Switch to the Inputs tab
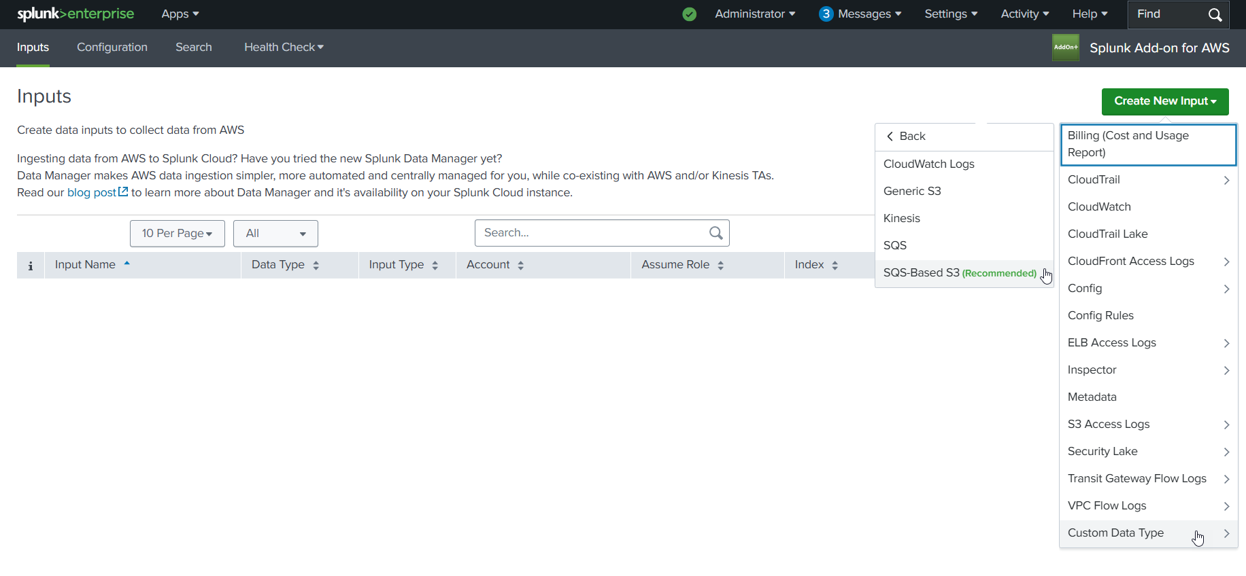The image size is (1246, 576). click(33, 48)
